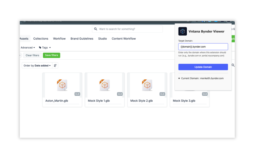255x159 pixels.
Task: Open the Mock Style 2.glb thumbnail
Action: pyautogui.click(x=147, y=85)
